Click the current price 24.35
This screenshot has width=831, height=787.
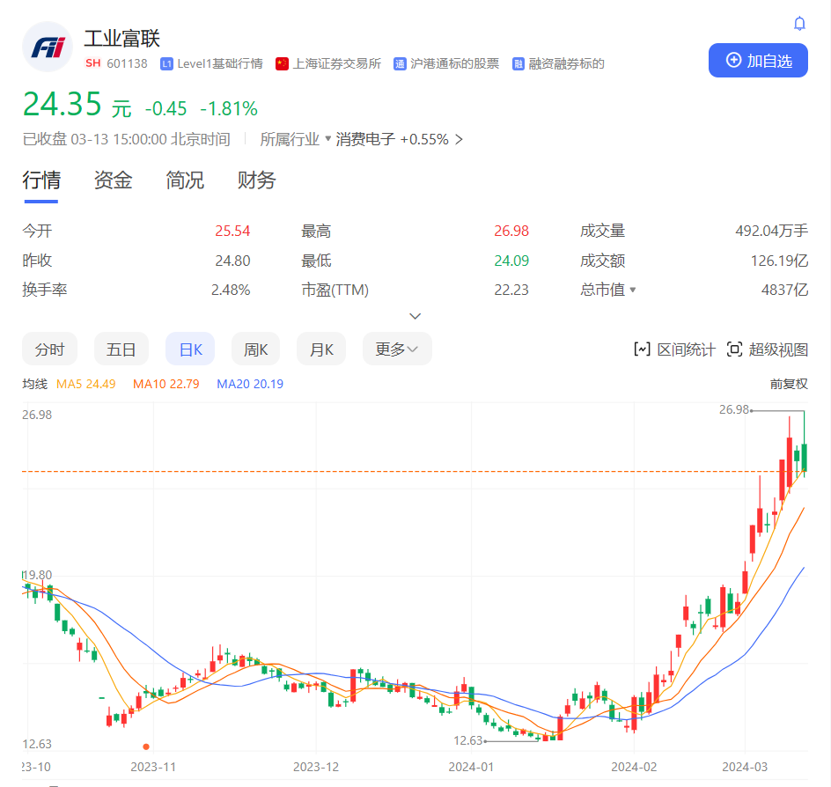pyautogui.click(x=62, y=104)
